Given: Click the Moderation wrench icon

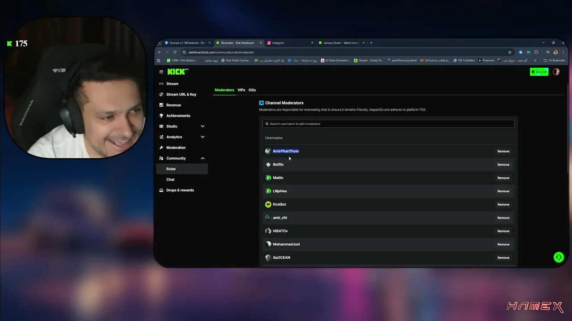Looking at the screenshot, I should pos(162,148).
